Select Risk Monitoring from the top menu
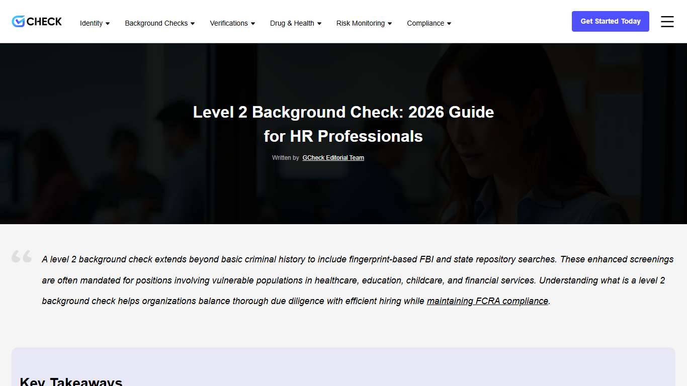 pos(364,23)
